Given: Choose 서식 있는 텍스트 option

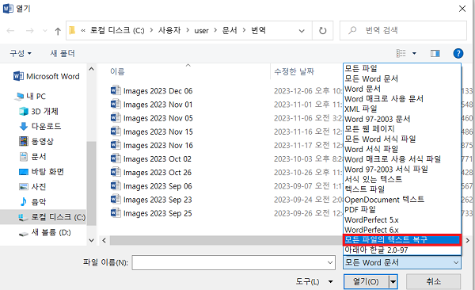Looking at the screenshot, I should click(x=402, y=179).
